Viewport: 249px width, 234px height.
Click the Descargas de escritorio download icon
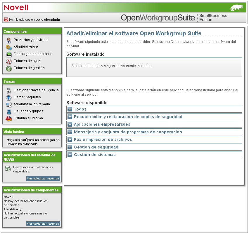(9, 54)
